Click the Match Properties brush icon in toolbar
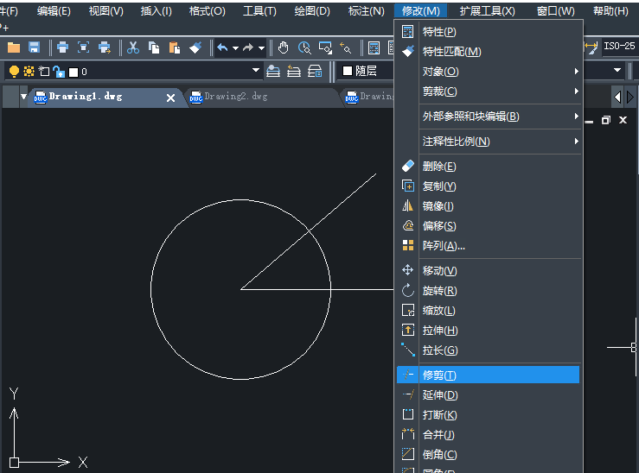This screenshot has width=639, height=473. pyautogui.click(x=195, y=47)
